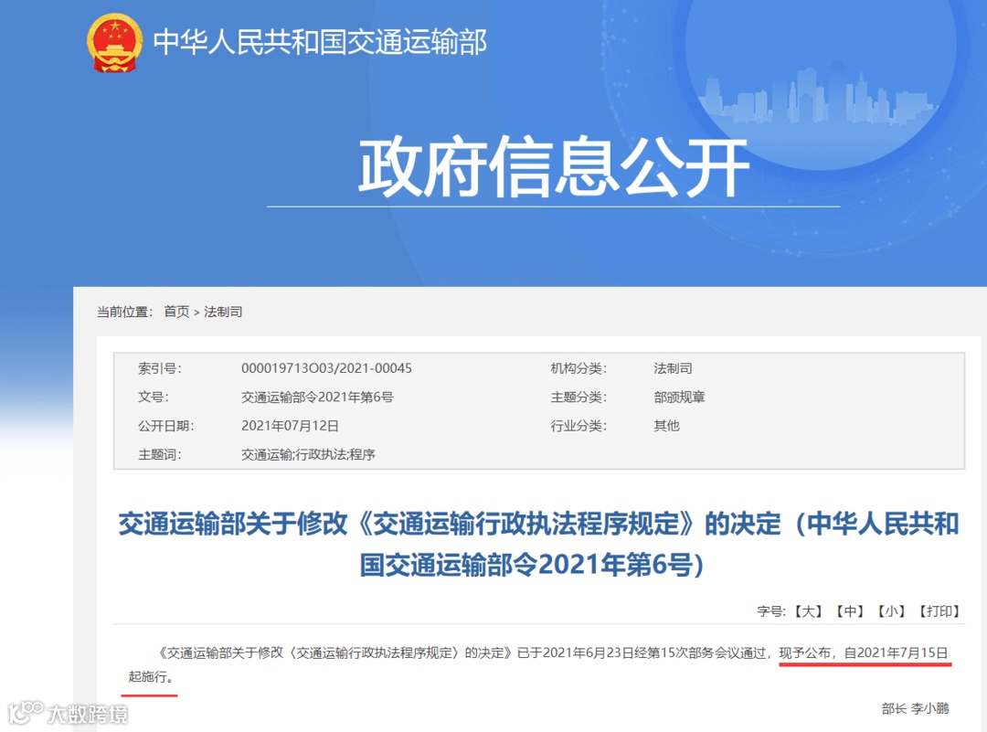Set font size to 中
987x732 pixels.
pyautogui.click(x=850, y=611)
